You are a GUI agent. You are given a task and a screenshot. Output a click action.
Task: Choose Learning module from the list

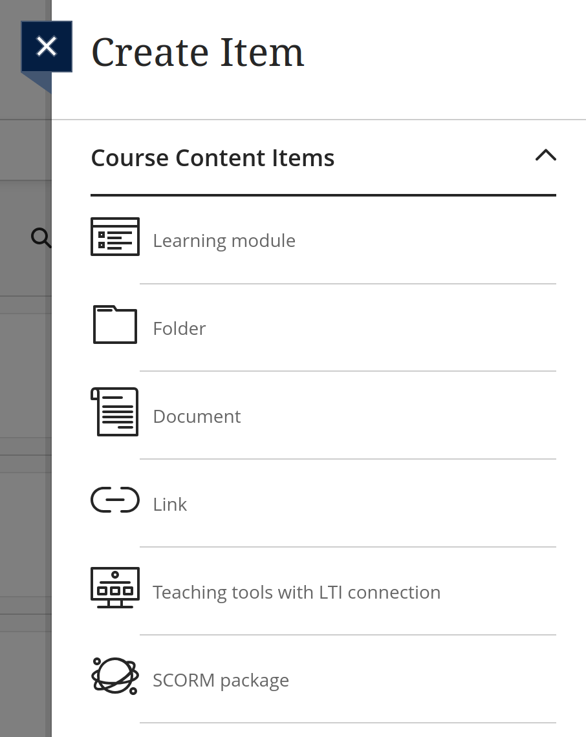pyautogui.click(x=224, y=240)
